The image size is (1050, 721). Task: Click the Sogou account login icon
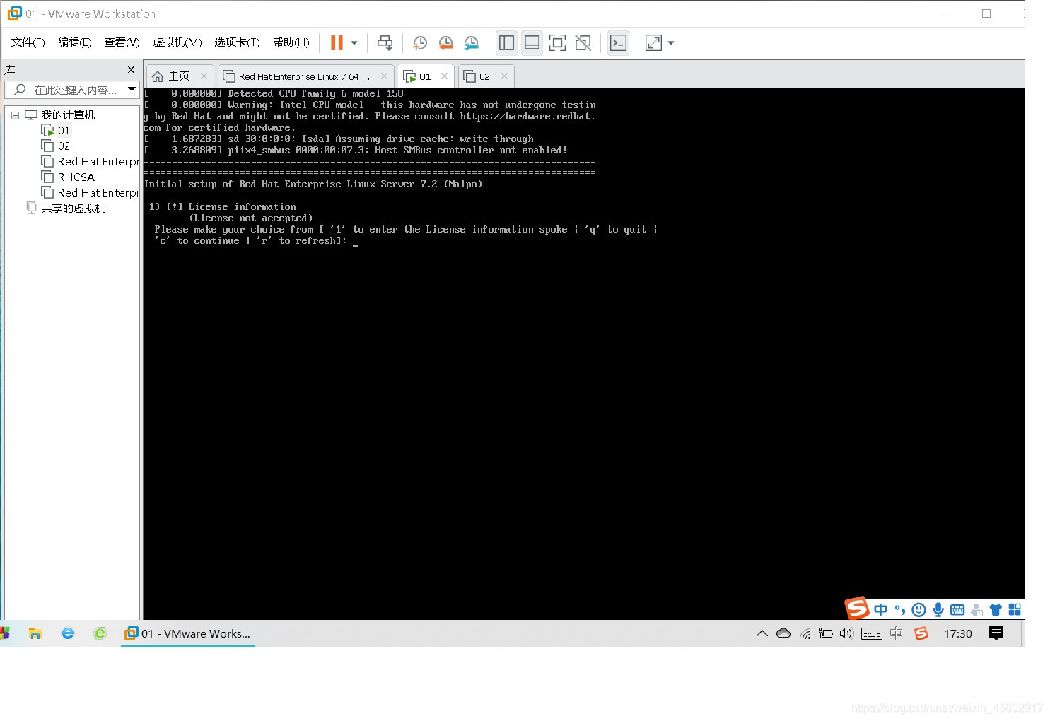976,610
